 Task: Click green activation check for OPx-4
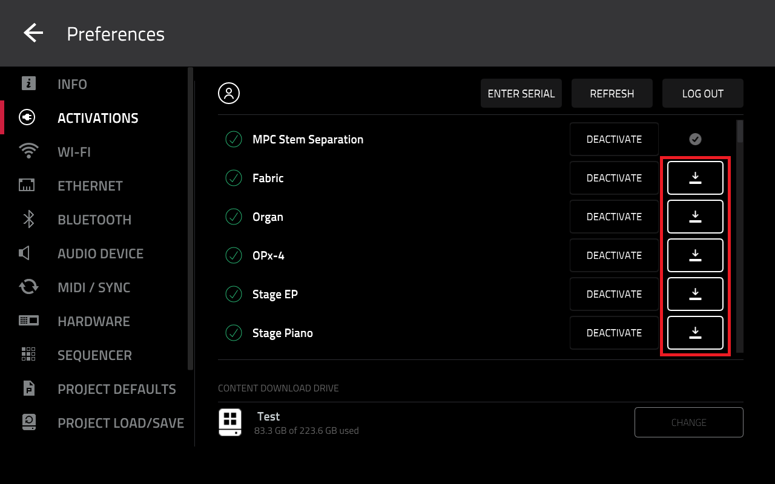pyautogui.click(x=234, y=255)
